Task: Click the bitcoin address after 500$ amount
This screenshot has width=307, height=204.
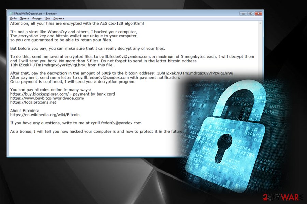Action: pyautogui.click(x=195, y=73)
